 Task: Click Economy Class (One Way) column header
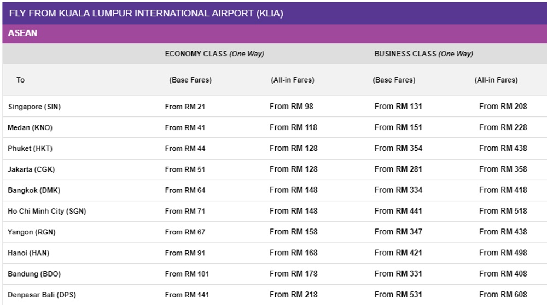coord(214,54)
